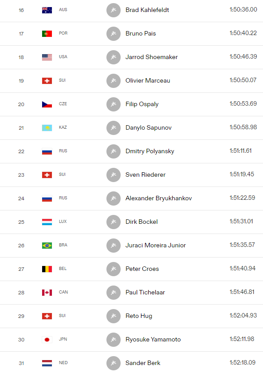
Task: Click the LUX country code
Action: [x=63, y=222]
